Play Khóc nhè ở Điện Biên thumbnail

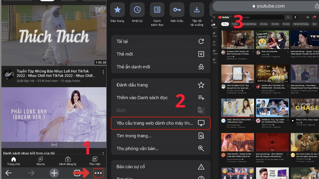point(272,40)
